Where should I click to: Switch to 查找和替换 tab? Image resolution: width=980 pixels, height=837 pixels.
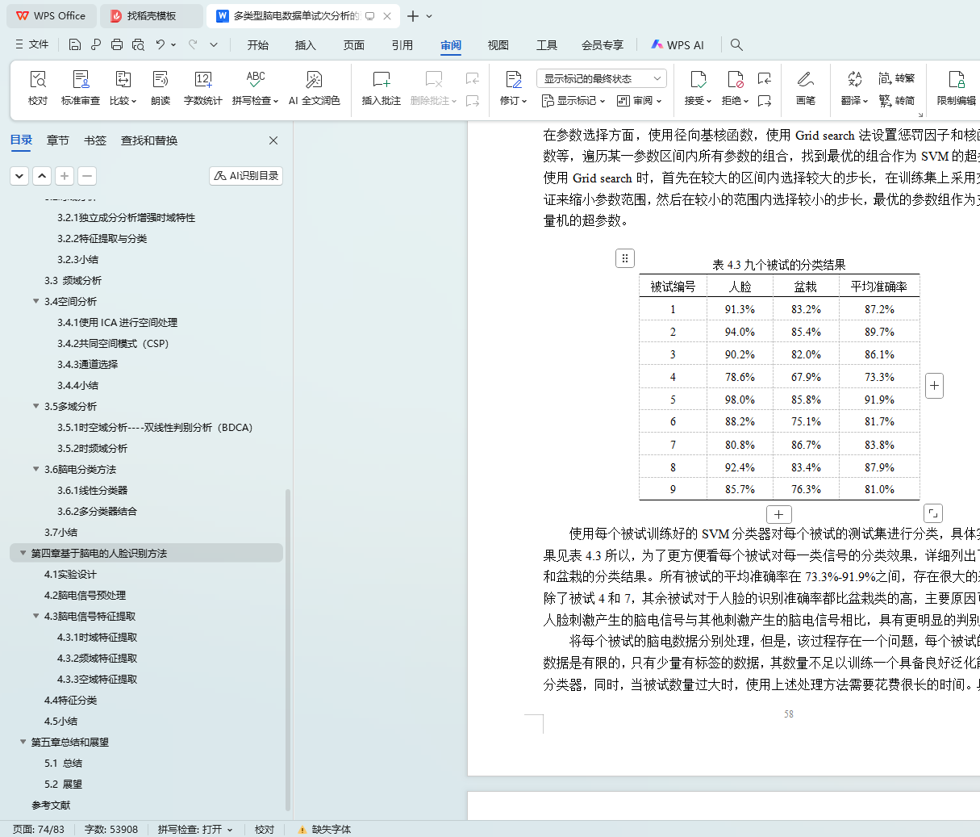coord(149,140)
